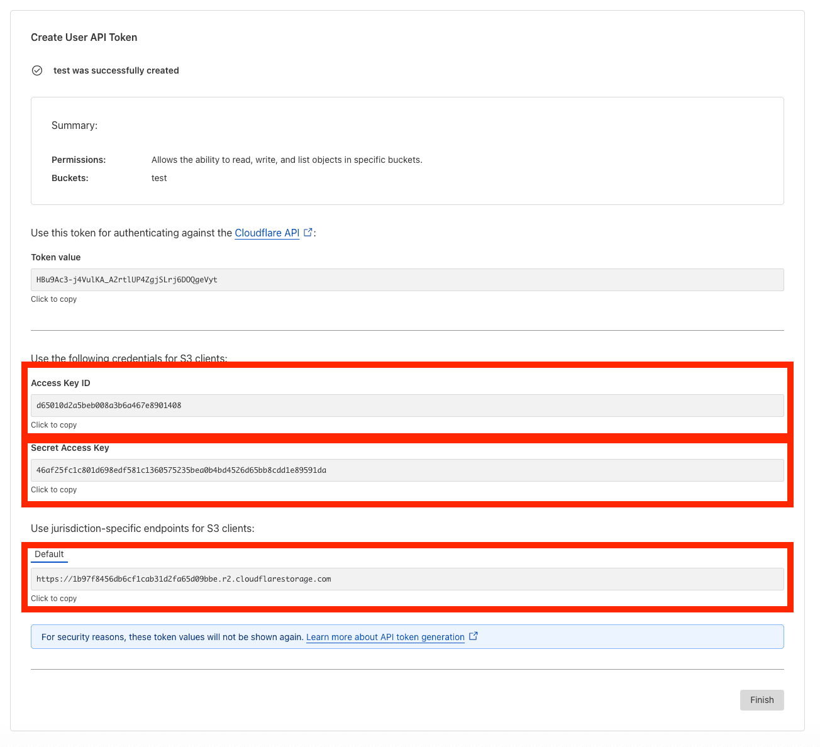Click 'Click to copy' under Secret Access Key
The width and height of the screenshot is (820, 747).
(x=53, y=490)
